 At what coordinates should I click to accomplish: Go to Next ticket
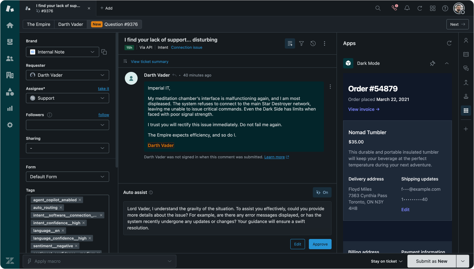click(458, 24)
